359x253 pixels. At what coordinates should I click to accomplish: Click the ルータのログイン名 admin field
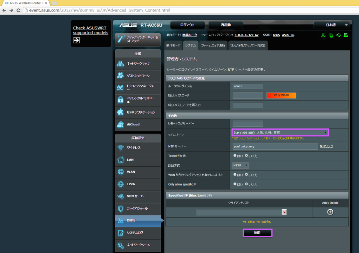(x=248, y=86)
